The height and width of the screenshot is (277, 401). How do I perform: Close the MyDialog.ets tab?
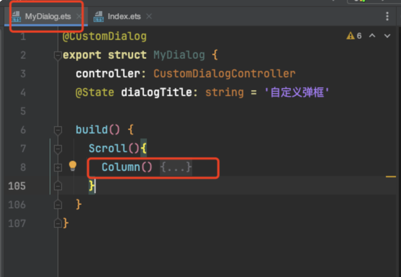click(79, 17)
